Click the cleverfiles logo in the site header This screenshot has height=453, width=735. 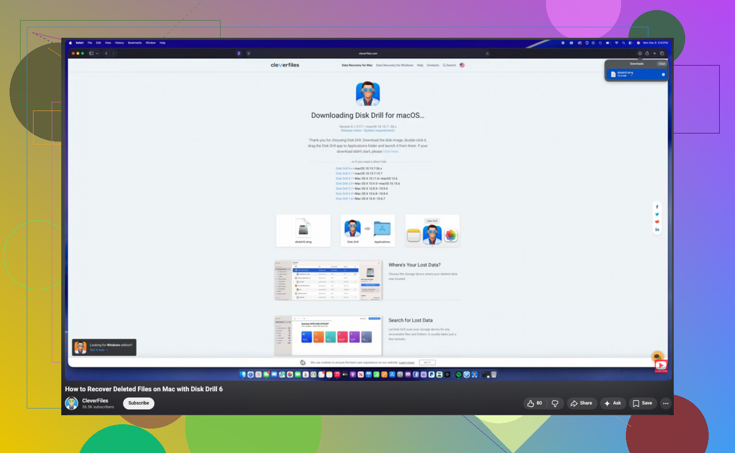285,65
